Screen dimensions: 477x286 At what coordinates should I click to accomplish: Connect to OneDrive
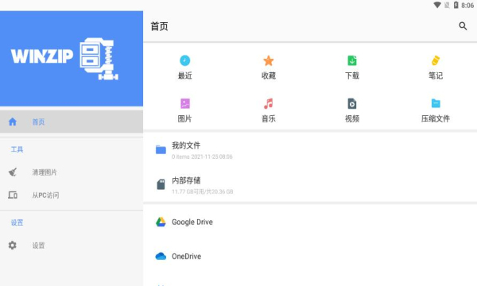(310, 257)
